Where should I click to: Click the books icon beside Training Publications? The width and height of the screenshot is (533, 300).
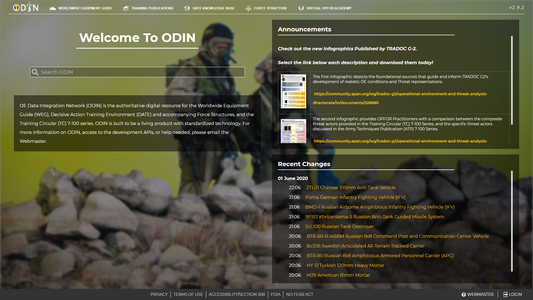pos(126,8)
